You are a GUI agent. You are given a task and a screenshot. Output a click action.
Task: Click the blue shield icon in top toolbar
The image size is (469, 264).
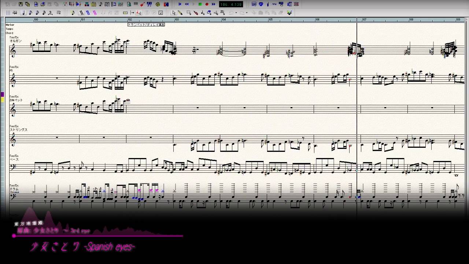pos(261,4)
